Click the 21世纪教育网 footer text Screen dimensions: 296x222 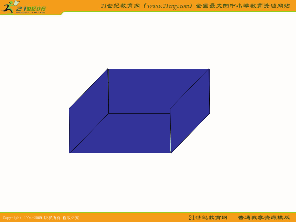pos(208,218)
